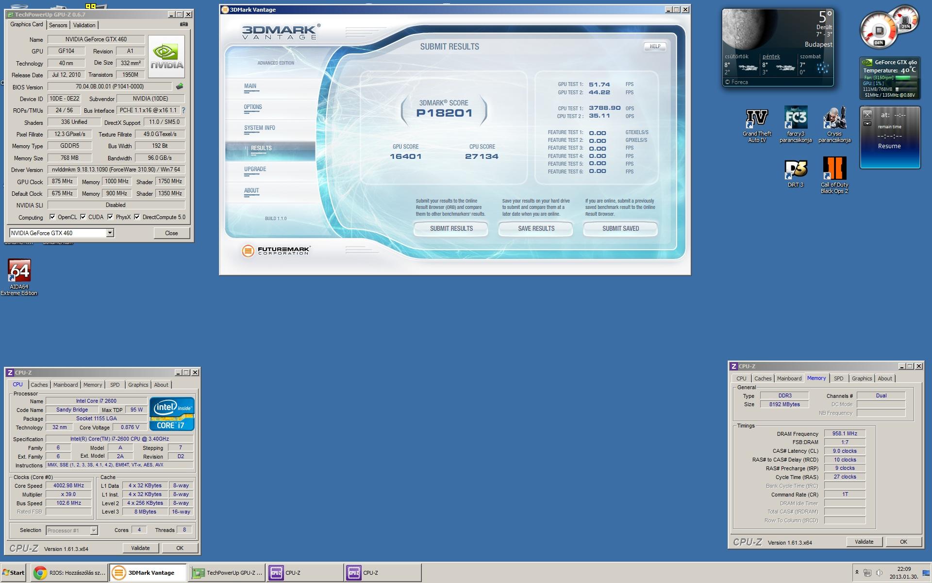Image resolution: width=932 pixels, height=583 pixels.
Task: Open Graphics tab in right CPU-Z window
Action: tap(862, 378)
